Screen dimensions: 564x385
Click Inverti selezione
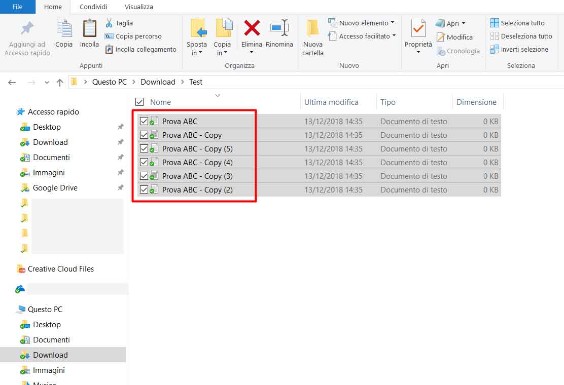tap(521, 49)
